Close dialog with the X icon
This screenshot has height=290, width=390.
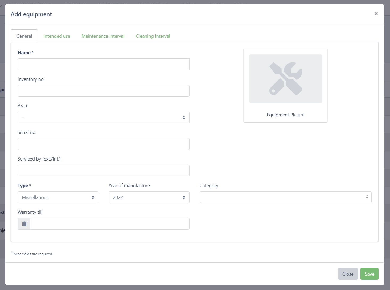(x=376, y=14)
